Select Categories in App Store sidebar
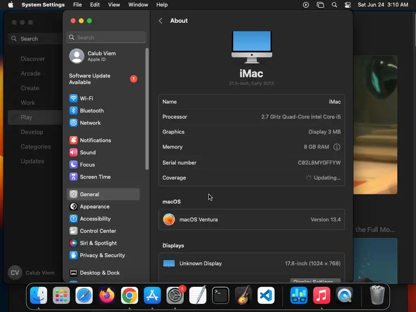The width and height of the screenshot is (416, 312). tap(36, 146)
